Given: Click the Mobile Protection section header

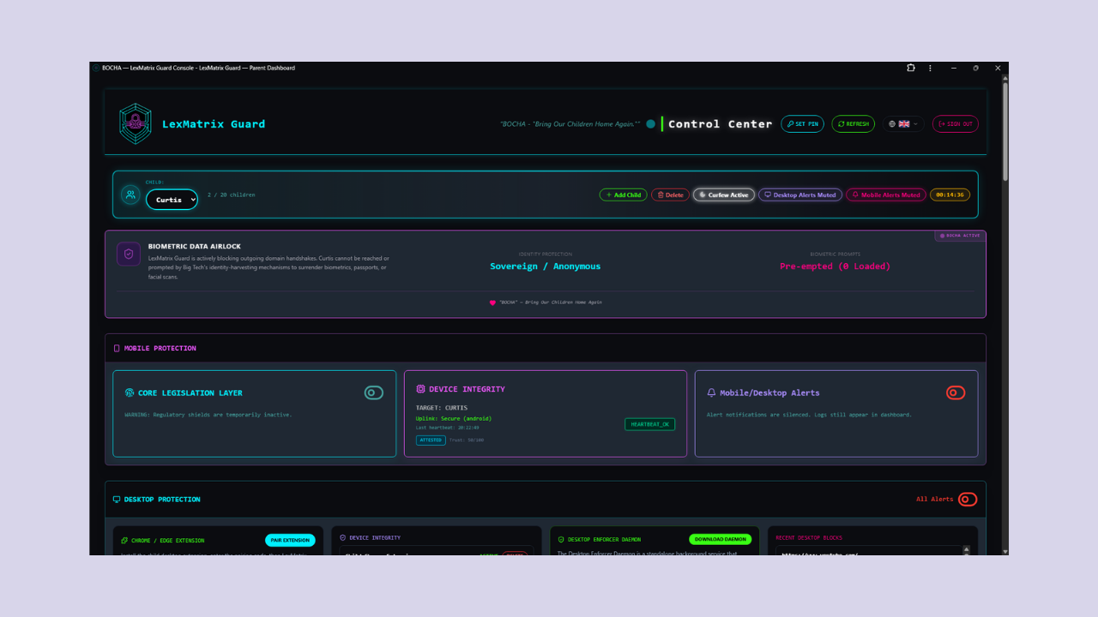Looking at the screenshot, I should (x=546, y=348).
